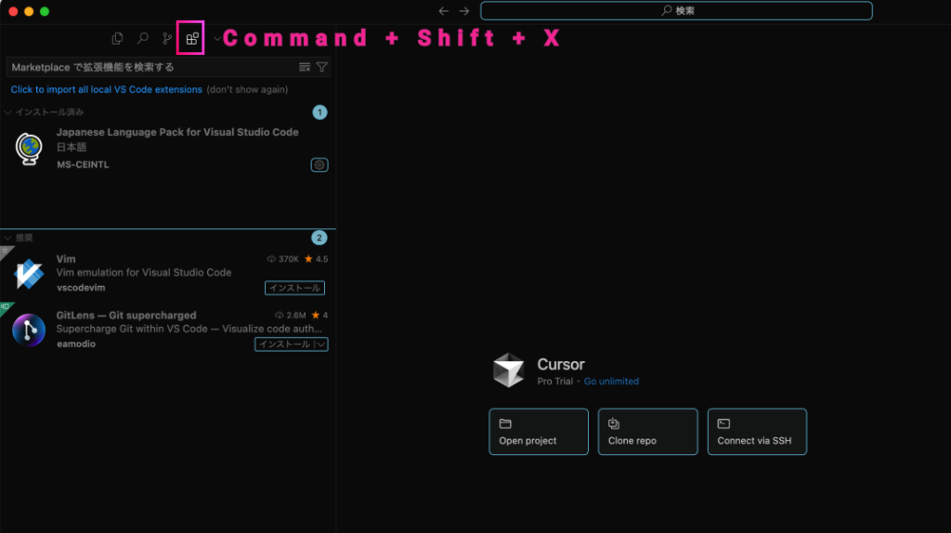Click the Open project button
951x533 pixels.
(x=539, y=432)
